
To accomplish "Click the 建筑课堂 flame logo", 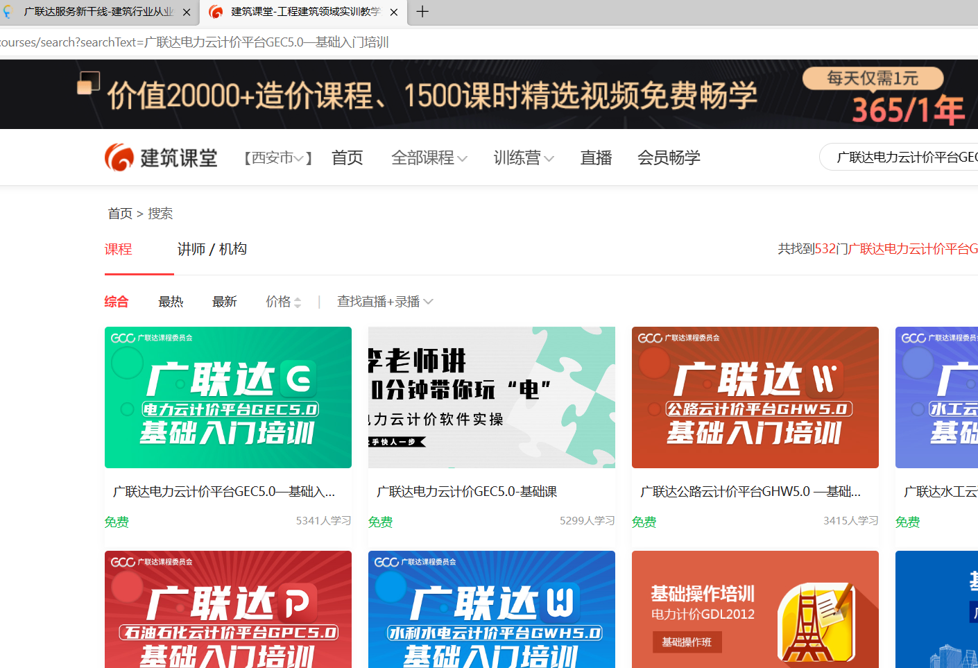I will point(161,157).
